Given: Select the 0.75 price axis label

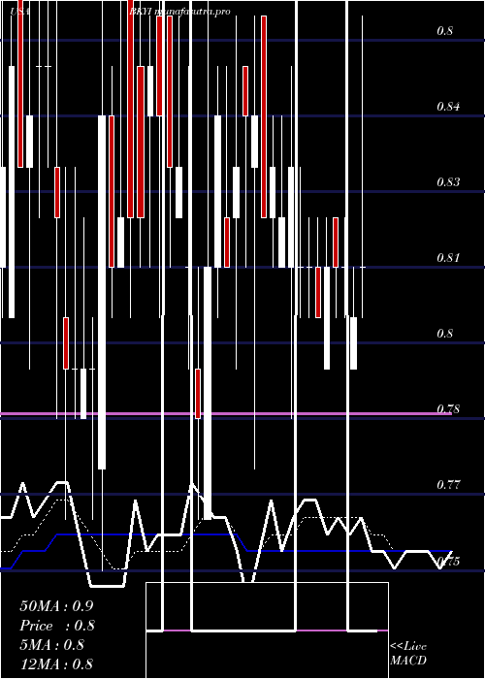Looking at the screenshot, I should (x=448, y=562).
